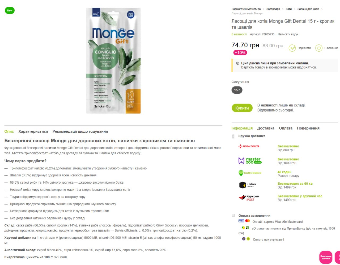Click the Nova Poshta delivery logo
340x265 pixels.
pos(249,146)
